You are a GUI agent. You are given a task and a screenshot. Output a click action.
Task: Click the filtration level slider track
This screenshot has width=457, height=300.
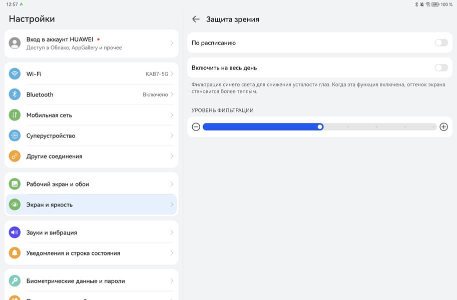pyautogui.click(x=375, y=127)
